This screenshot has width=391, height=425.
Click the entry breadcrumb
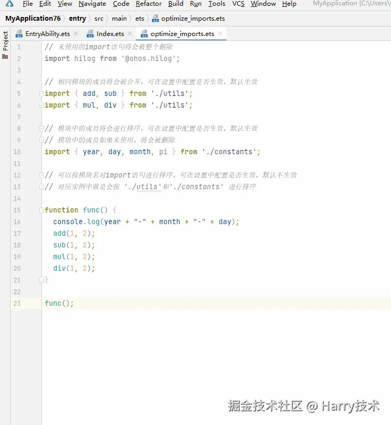[77, 19]
